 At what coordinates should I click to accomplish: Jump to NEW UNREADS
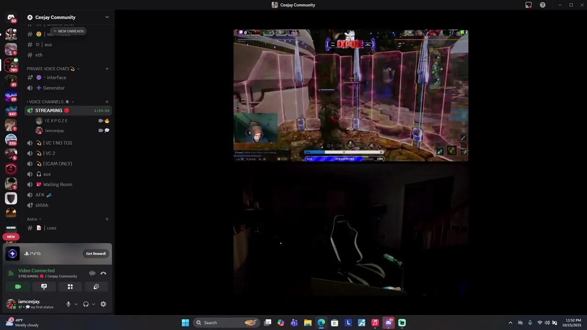tap(68, 31)
